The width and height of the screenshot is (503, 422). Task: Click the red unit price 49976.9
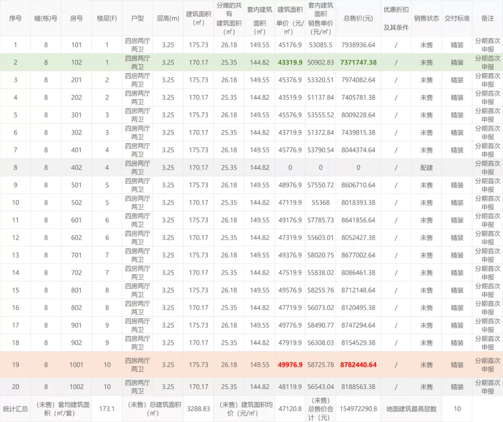click(x=290, y=365)
